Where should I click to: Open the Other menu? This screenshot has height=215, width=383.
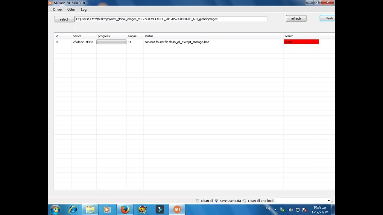pos(72,10)
